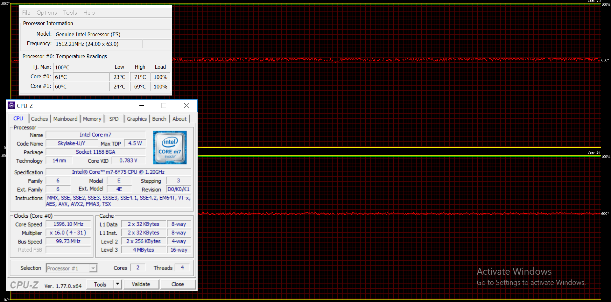Image resolution: width=611 pixels, height=302 pixels.
Task: Switch to the SPD tab
Action: click(x=114, y=119)
